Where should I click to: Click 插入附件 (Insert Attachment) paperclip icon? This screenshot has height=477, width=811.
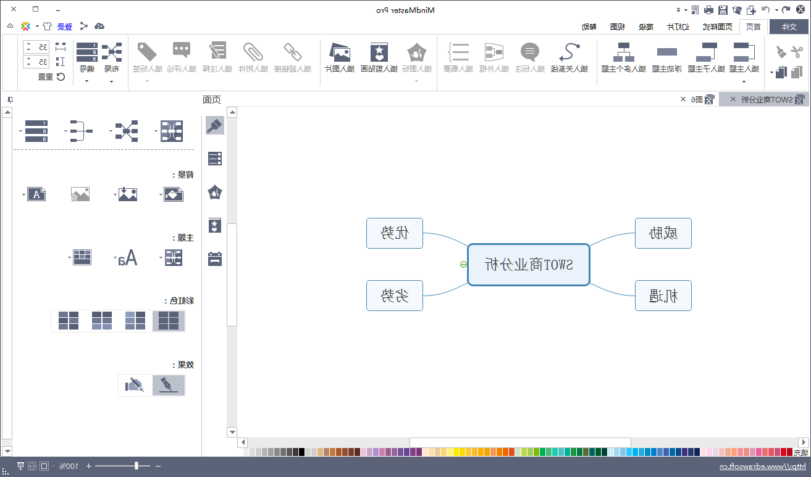pos(254,52)
